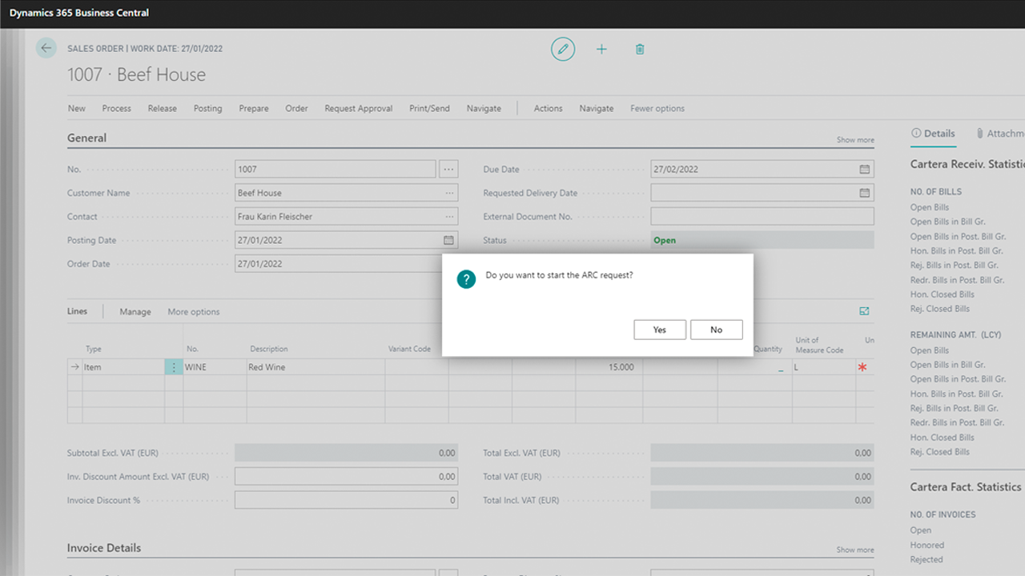Click More options in Lines
The height and width of the screenshot is (576, 1025).
(x=193, y=312)
